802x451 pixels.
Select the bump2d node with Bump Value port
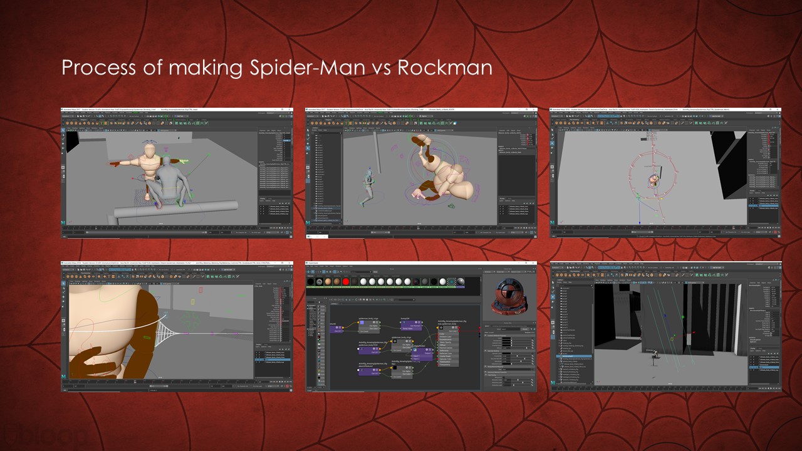(410, 326)
